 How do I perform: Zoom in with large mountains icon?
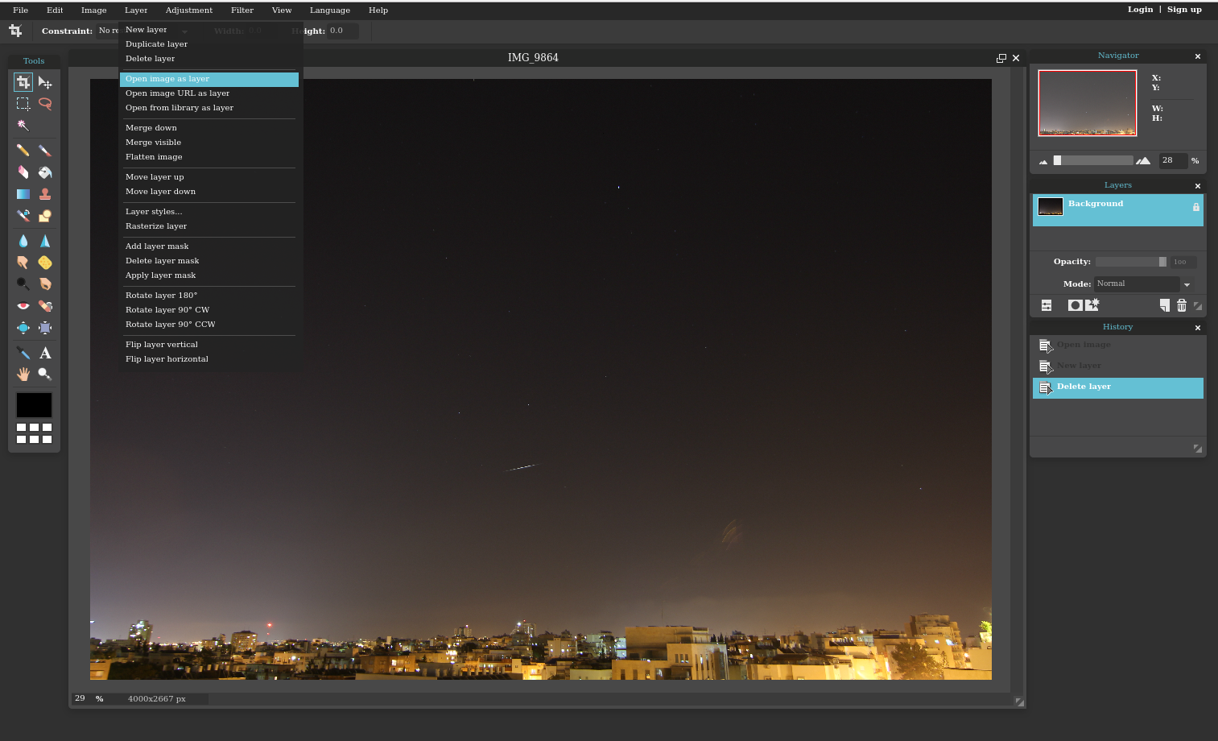click(1143, 161)
